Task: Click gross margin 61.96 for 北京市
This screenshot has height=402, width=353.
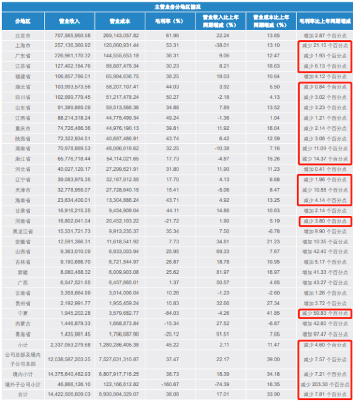Action: [x=172, y=36]
